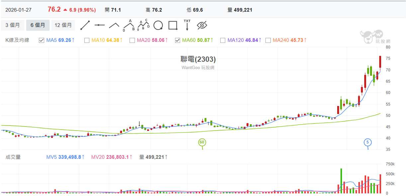Turn on the MA120 moving average checkbox

click(223, 40)
